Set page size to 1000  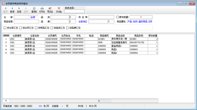[x=23, y=106]
